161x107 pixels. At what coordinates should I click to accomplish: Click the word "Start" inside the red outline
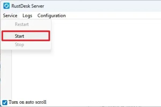click(20, 36)
